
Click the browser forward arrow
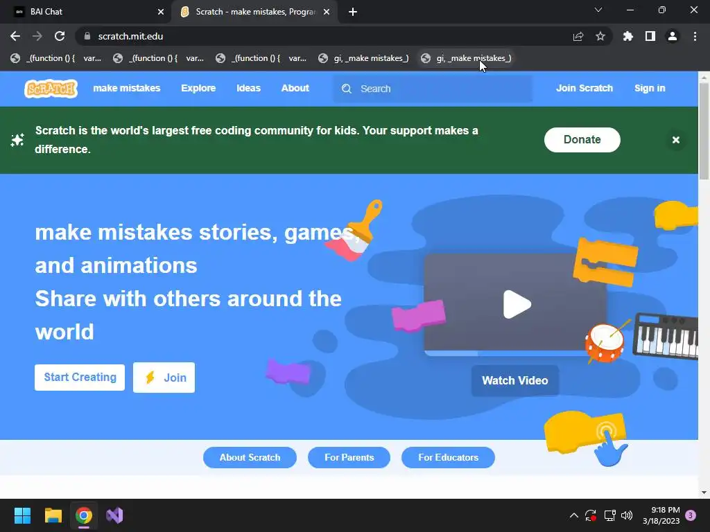pos(37,36)
